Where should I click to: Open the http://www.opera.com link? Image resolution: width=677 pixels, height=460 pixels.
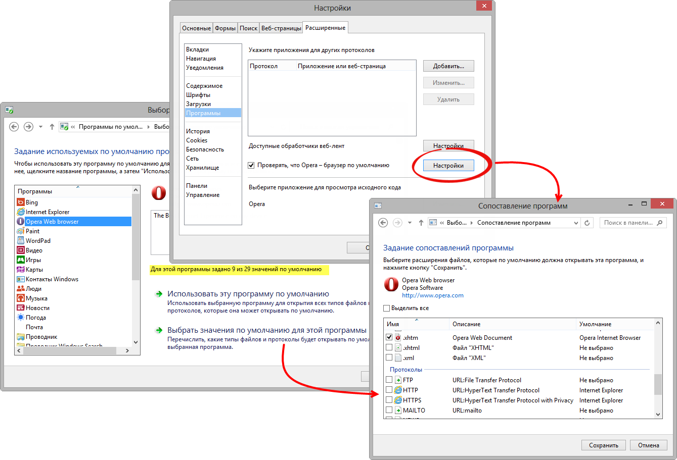433,295
